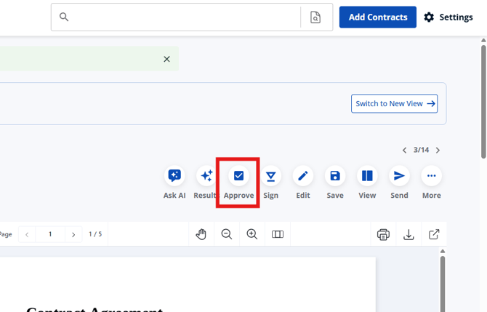Viewport: 487px width, 312px height.
Task: Click the Add Contracts button
Action: pos(377,17)
